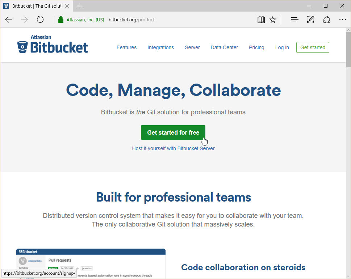The image size is (351, 279).
Task: Click the scrollbar up arrow
Action: 348,30
